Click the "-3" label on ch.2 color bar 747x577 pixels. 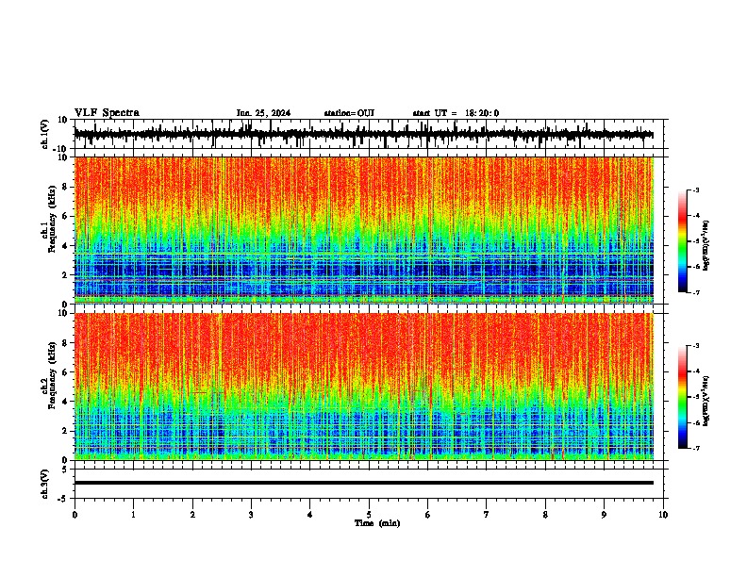click(x=695, y=346)
